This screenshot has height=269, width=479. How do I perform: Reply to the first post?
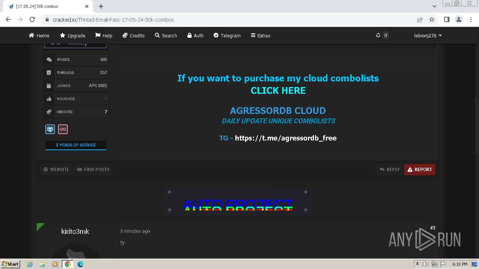(x=390, y=169)
